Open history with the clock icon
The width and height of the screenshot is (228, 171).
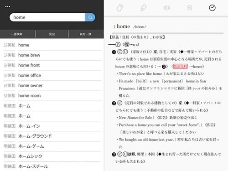pyautogui.click(x=212, y=8)
